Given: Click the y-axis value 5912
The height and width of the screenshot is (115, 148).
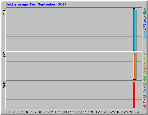Looking at the screenshot, I should click(4, 84).
